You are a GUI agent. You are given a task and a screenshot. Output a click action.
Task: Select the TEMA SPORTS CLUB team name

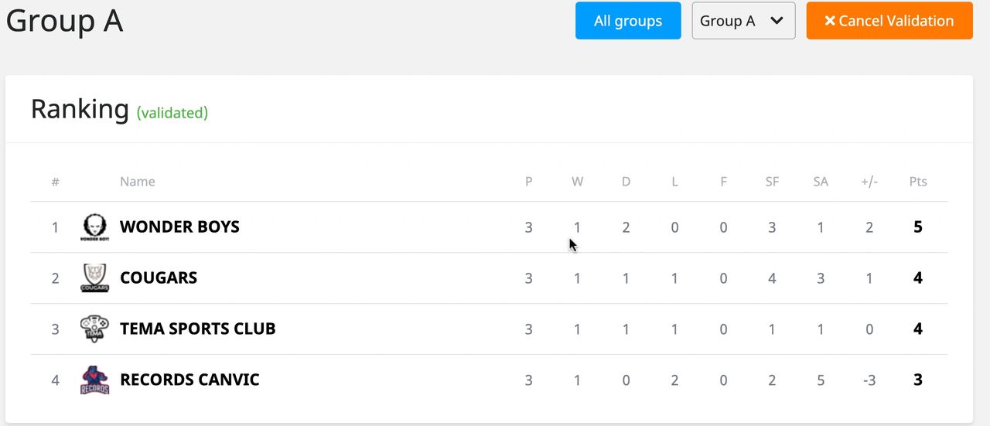198,329
